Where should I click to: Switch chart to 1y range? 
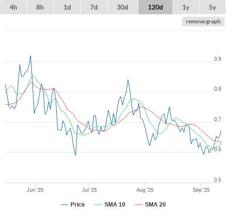(186, 7)
